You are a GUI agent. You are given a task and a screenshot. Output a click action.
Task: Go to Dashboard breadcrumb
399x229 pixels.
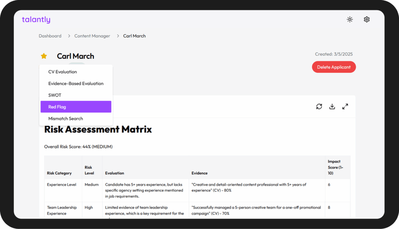click(x=50, y=36)
